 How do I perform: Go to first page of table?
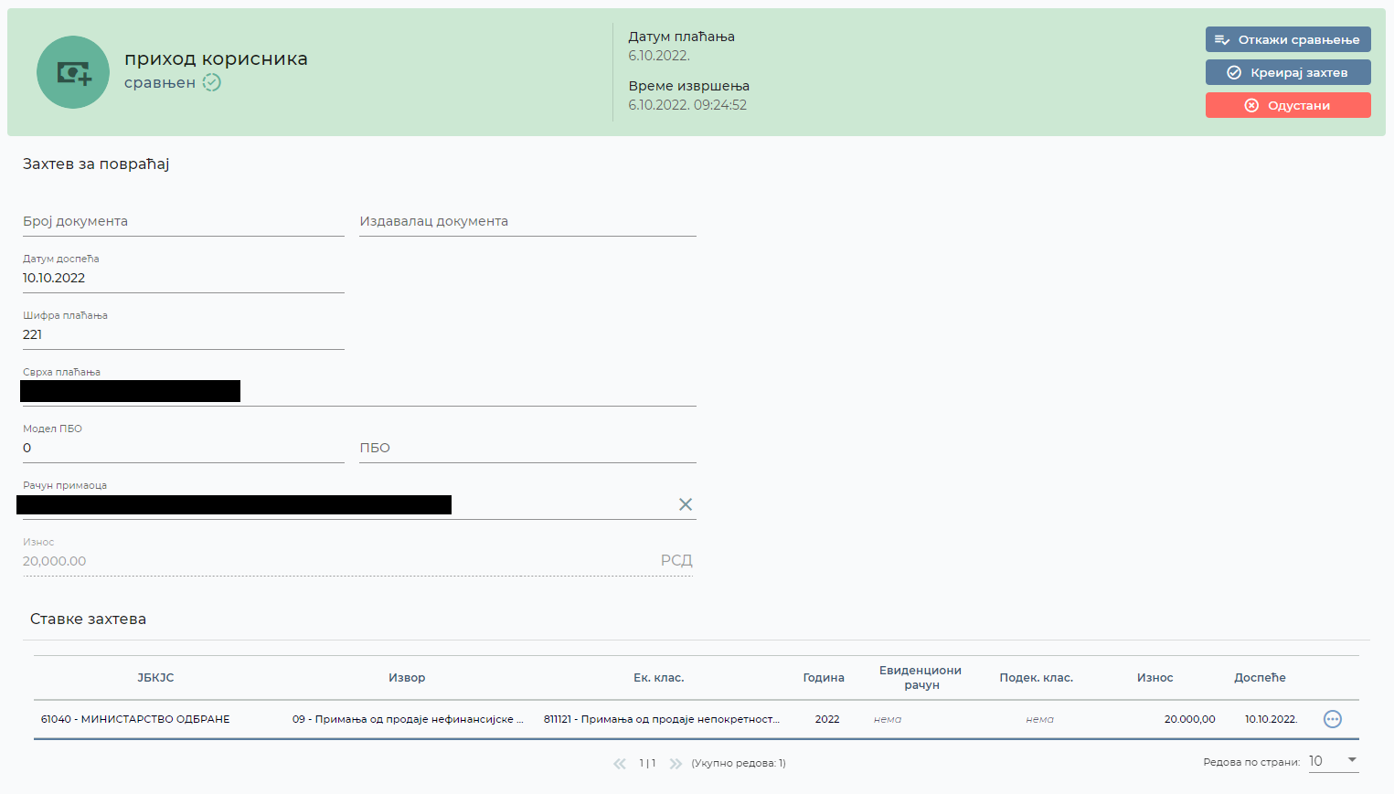pyautogui.click(x=620, y=763)
